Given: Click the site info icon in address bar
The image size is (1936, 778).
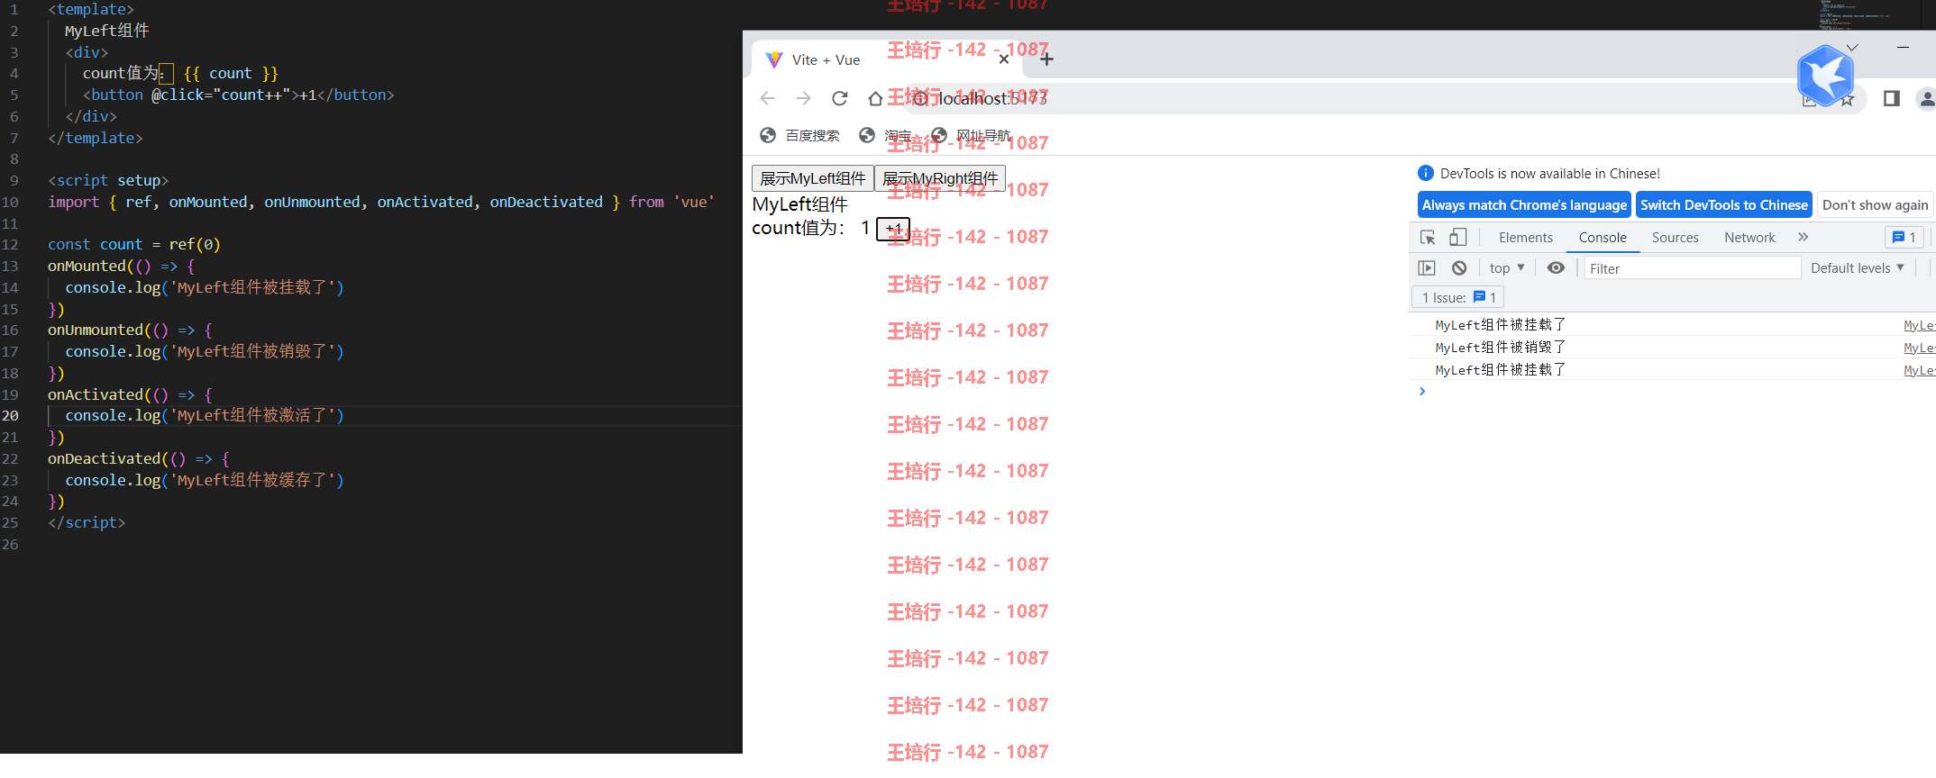Looking at the screenshot, I should coord(919,98).
